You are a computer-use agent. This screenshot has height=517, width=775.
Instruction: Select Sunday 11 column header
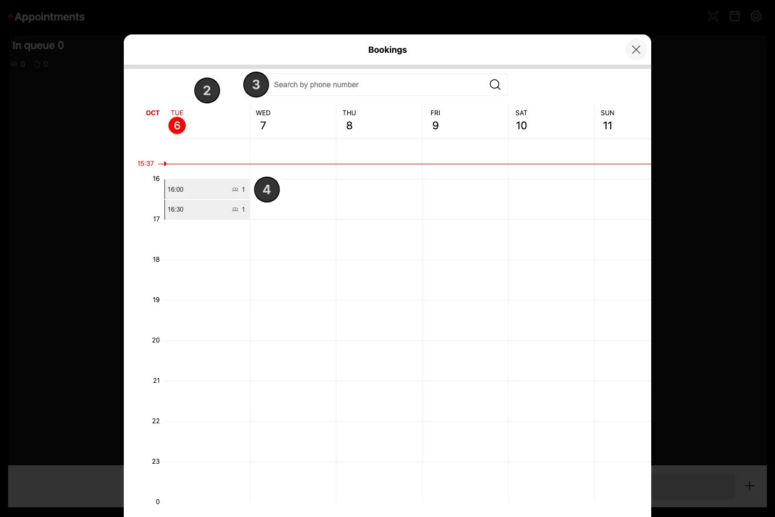pyautogui.click(x=608, y=121)
